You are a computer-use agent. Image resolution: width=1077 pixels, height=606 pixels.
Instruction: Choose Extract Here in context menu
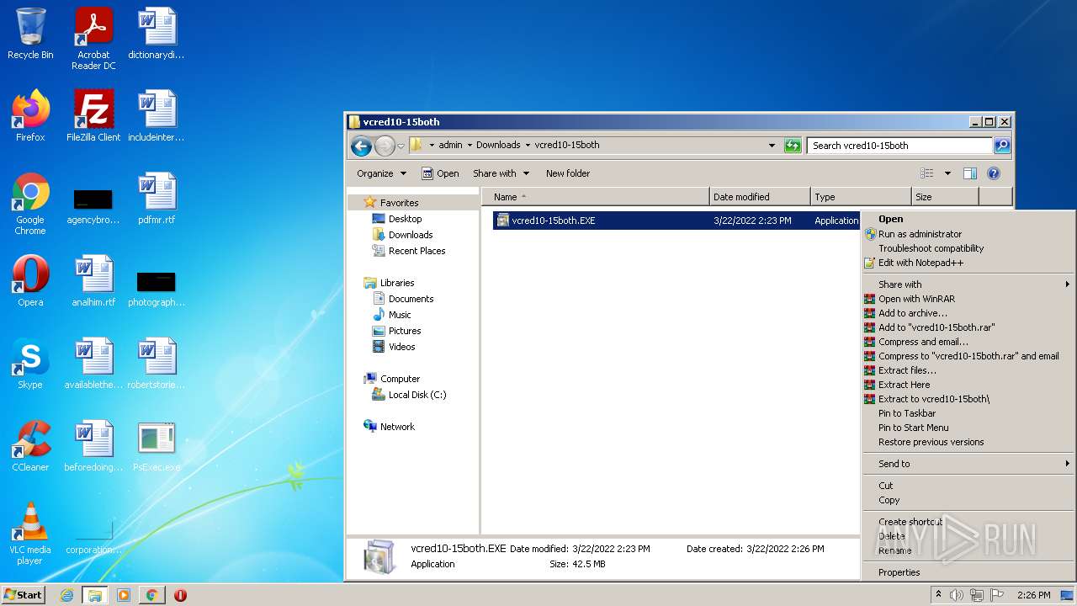[904, 385]
